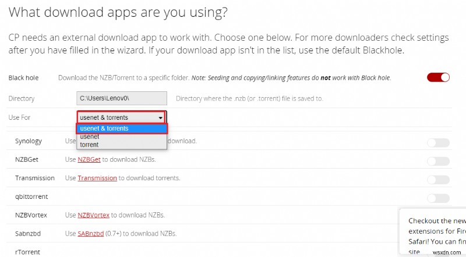
Task: Click the qbittorrent row label
Action: [31, 197]
